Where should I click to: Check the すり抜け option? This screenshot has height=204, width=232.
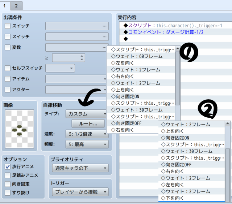[8, 193]
